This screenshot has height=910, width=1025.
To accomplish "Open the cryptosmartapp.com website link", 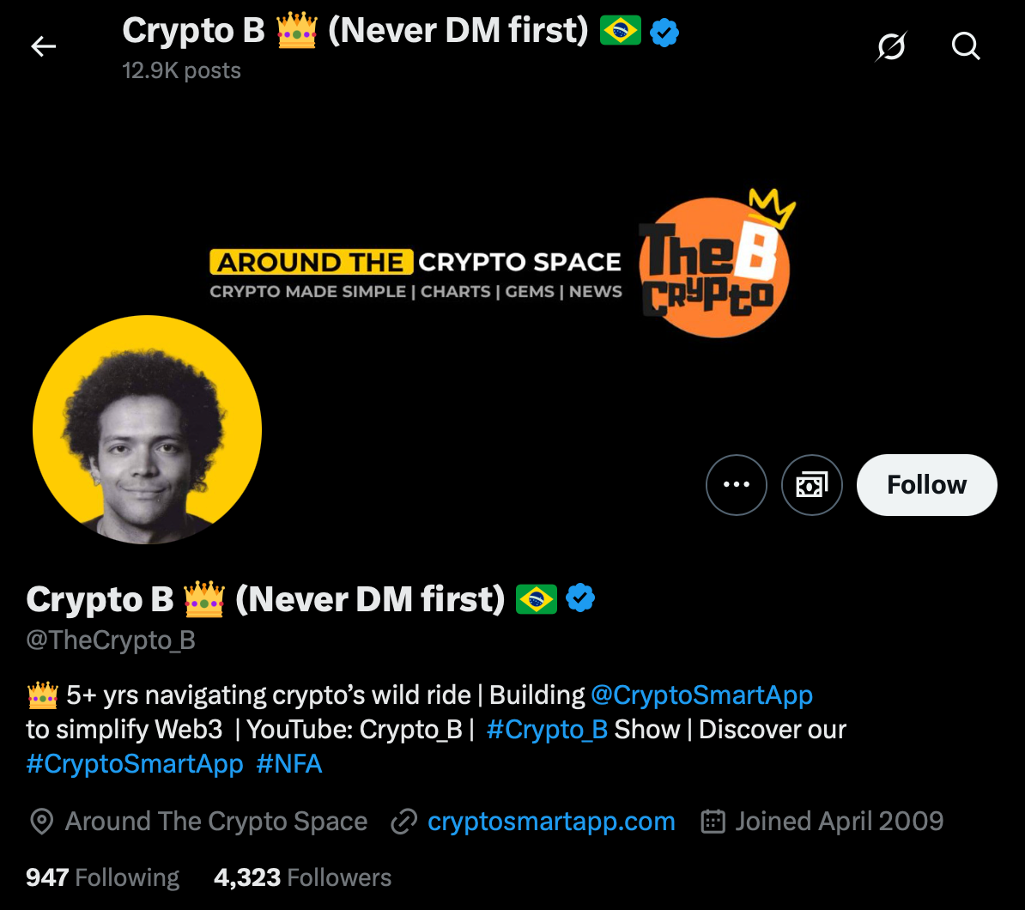I will tap(550, 821).
